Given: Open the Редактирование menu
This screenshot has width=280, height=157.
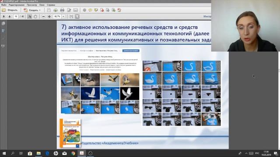Looking at the screenshot, I should pos(17,5).
